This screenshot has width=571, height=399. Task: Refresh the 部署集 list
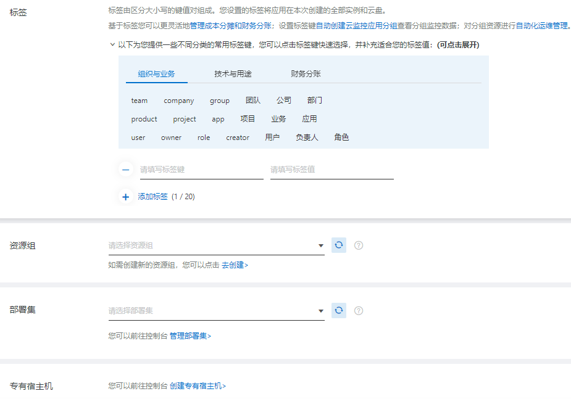pos(338,310)
